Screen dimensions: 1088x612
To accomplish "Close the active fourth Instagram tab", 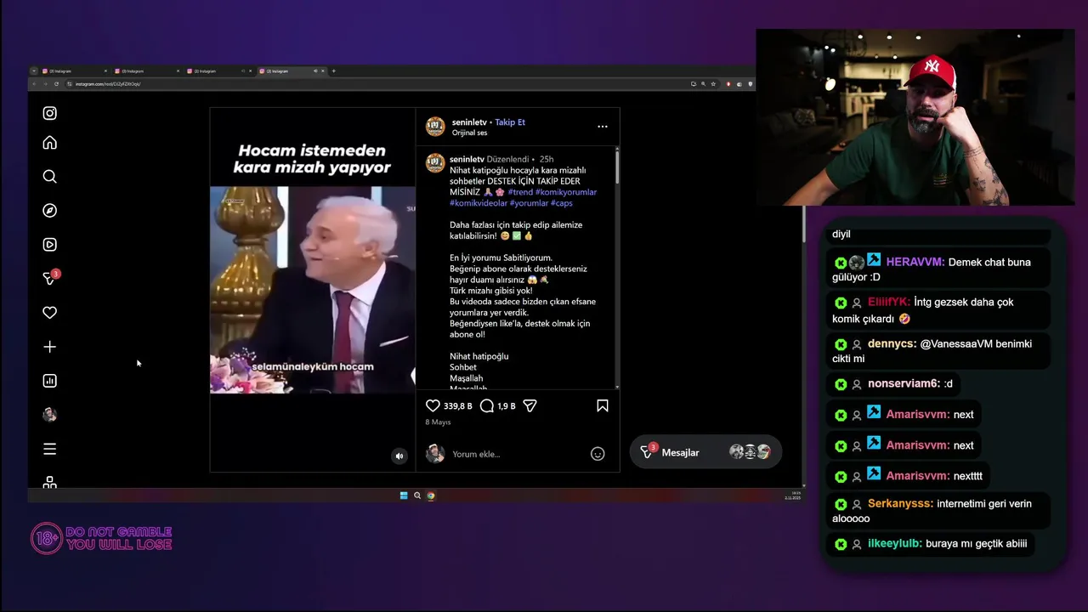I will point(324,71).
